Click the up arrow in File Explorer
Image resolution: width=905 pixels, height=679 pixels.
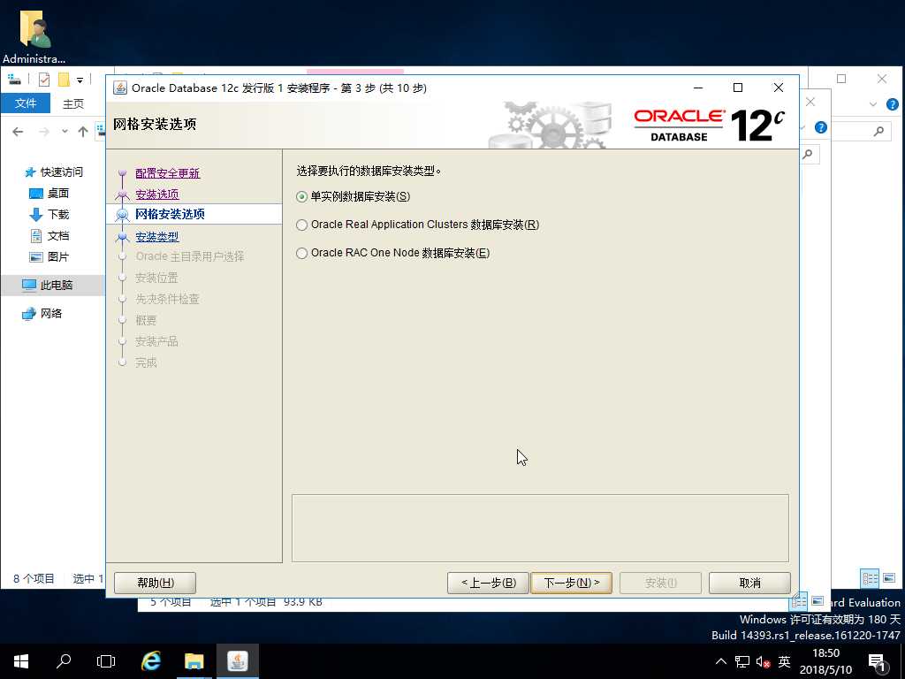point(83,132)
